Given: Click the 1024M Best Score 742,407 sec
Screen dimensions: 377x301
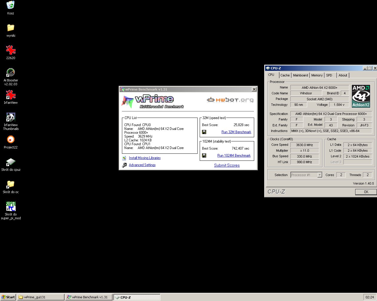Looking at the screenshot, I should (x=240, y=148).
